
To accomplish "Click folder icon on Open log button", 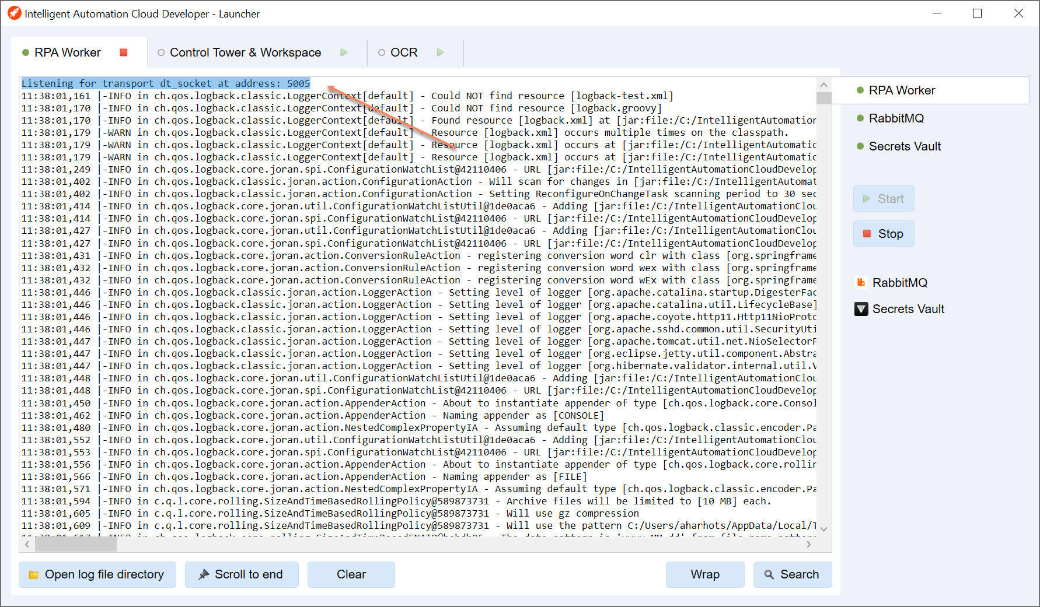I will click(x=34, y=575).
